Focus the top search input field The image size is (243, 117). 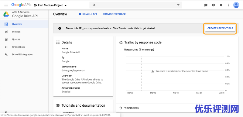[135, 5]
